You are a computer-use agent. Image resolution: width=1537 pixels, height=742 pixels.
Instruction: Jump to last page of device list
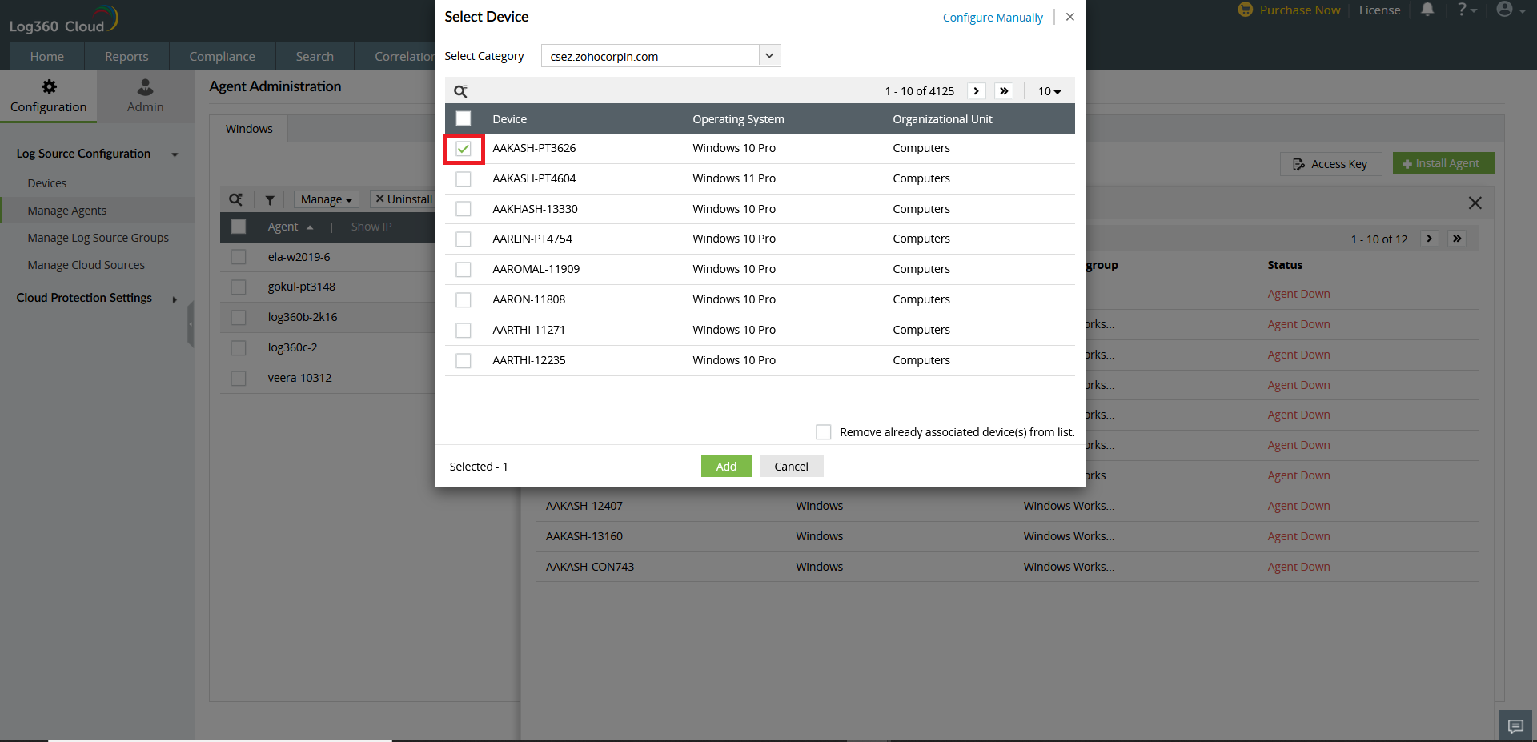coord(1004,91)
